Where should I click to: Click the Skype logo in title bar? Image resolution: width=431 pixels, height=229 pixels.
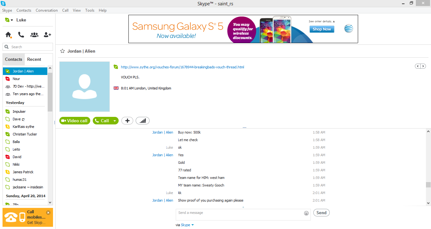(3, 3)
